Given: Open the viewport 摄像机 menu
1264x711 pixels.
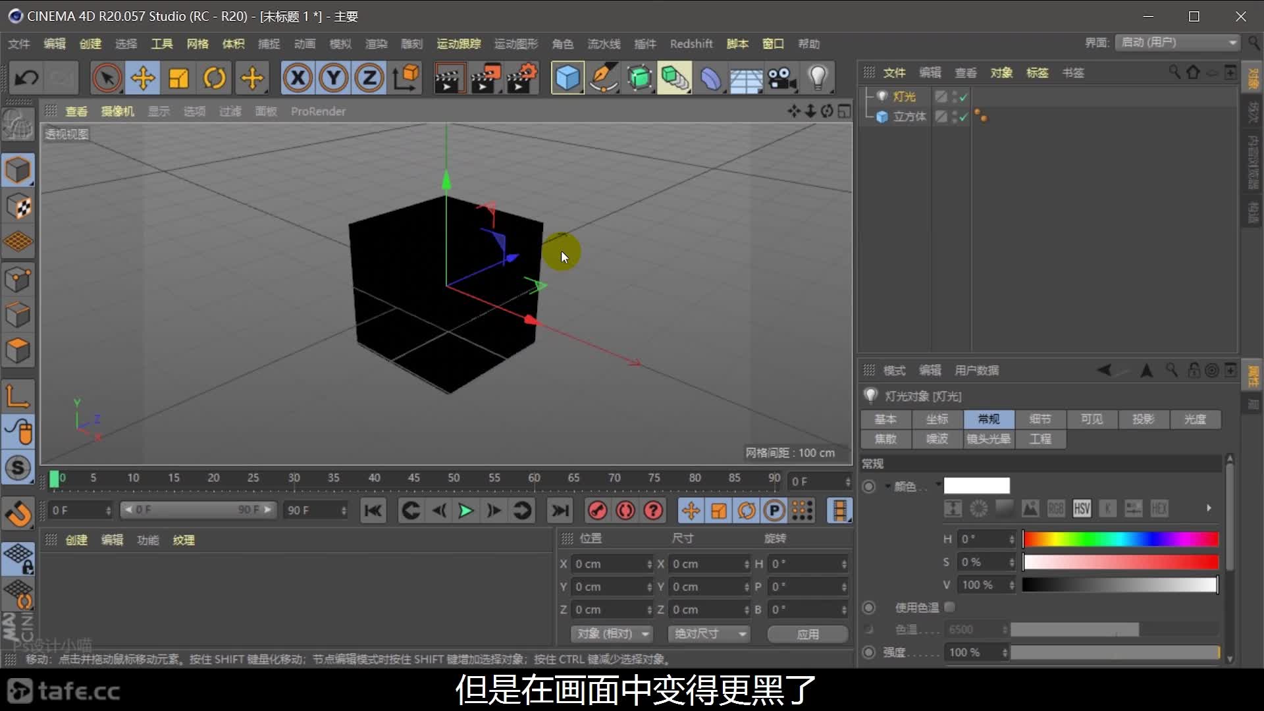Looking at the screenshot, I should point(118,111).
